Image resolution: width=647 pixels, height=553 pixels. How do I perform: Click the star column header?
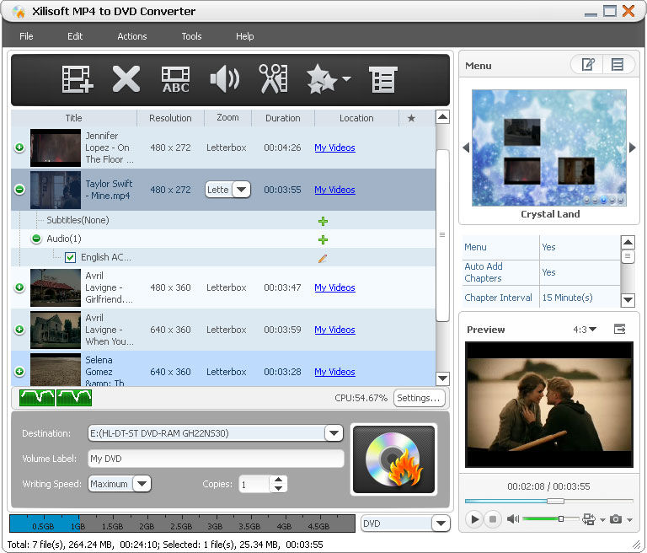pyautogui.click(x=411, y=118)
